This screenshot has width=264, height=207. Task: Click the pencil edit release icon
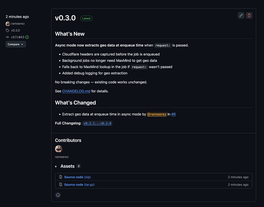coord(241,16)
